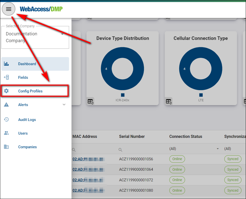Click the ICR-243x legend color square
The height and width of the screenshot is (199, 246).
[x=123, y=95]
